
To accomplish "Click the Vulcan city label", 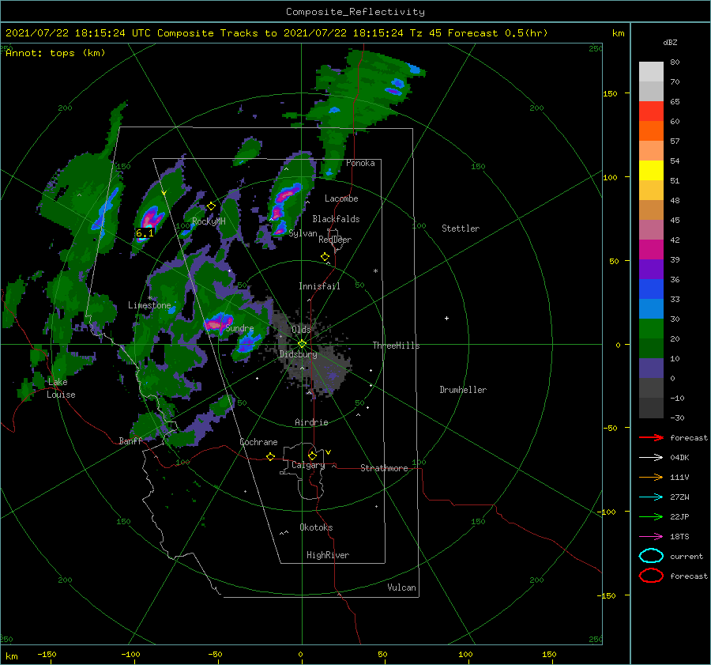I will pyautogui.click(x=401, y=588).
